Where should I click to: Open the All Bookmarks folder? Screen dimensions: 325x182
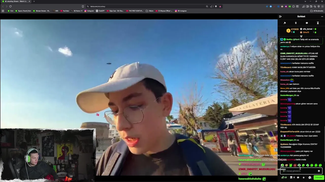point(317,11)
